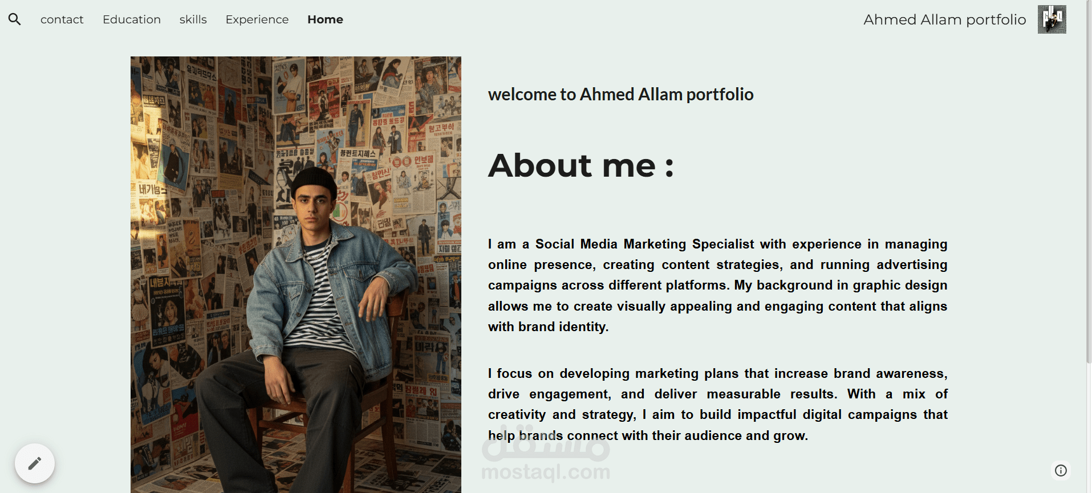Navigate to the skills page
The height and width of the screenshot is (493, 1092).
(193, 19)
